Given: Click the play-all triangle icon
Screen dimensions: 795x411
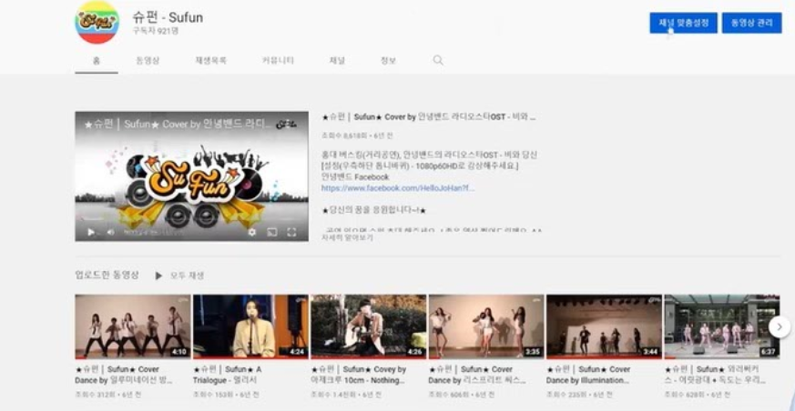Looking at the screenshot, I should pyautogui.click(x=158, y=276).
